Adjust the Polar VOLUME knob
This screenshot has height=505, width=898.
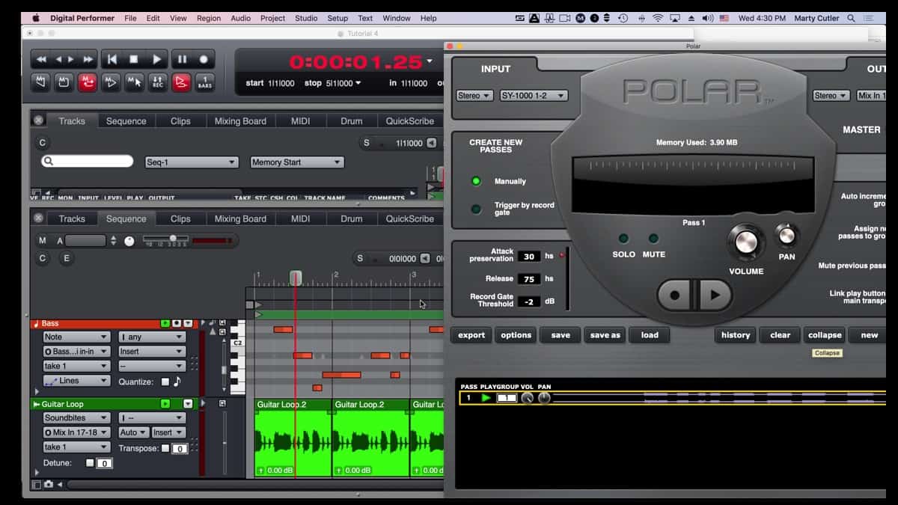click(746, 242)
